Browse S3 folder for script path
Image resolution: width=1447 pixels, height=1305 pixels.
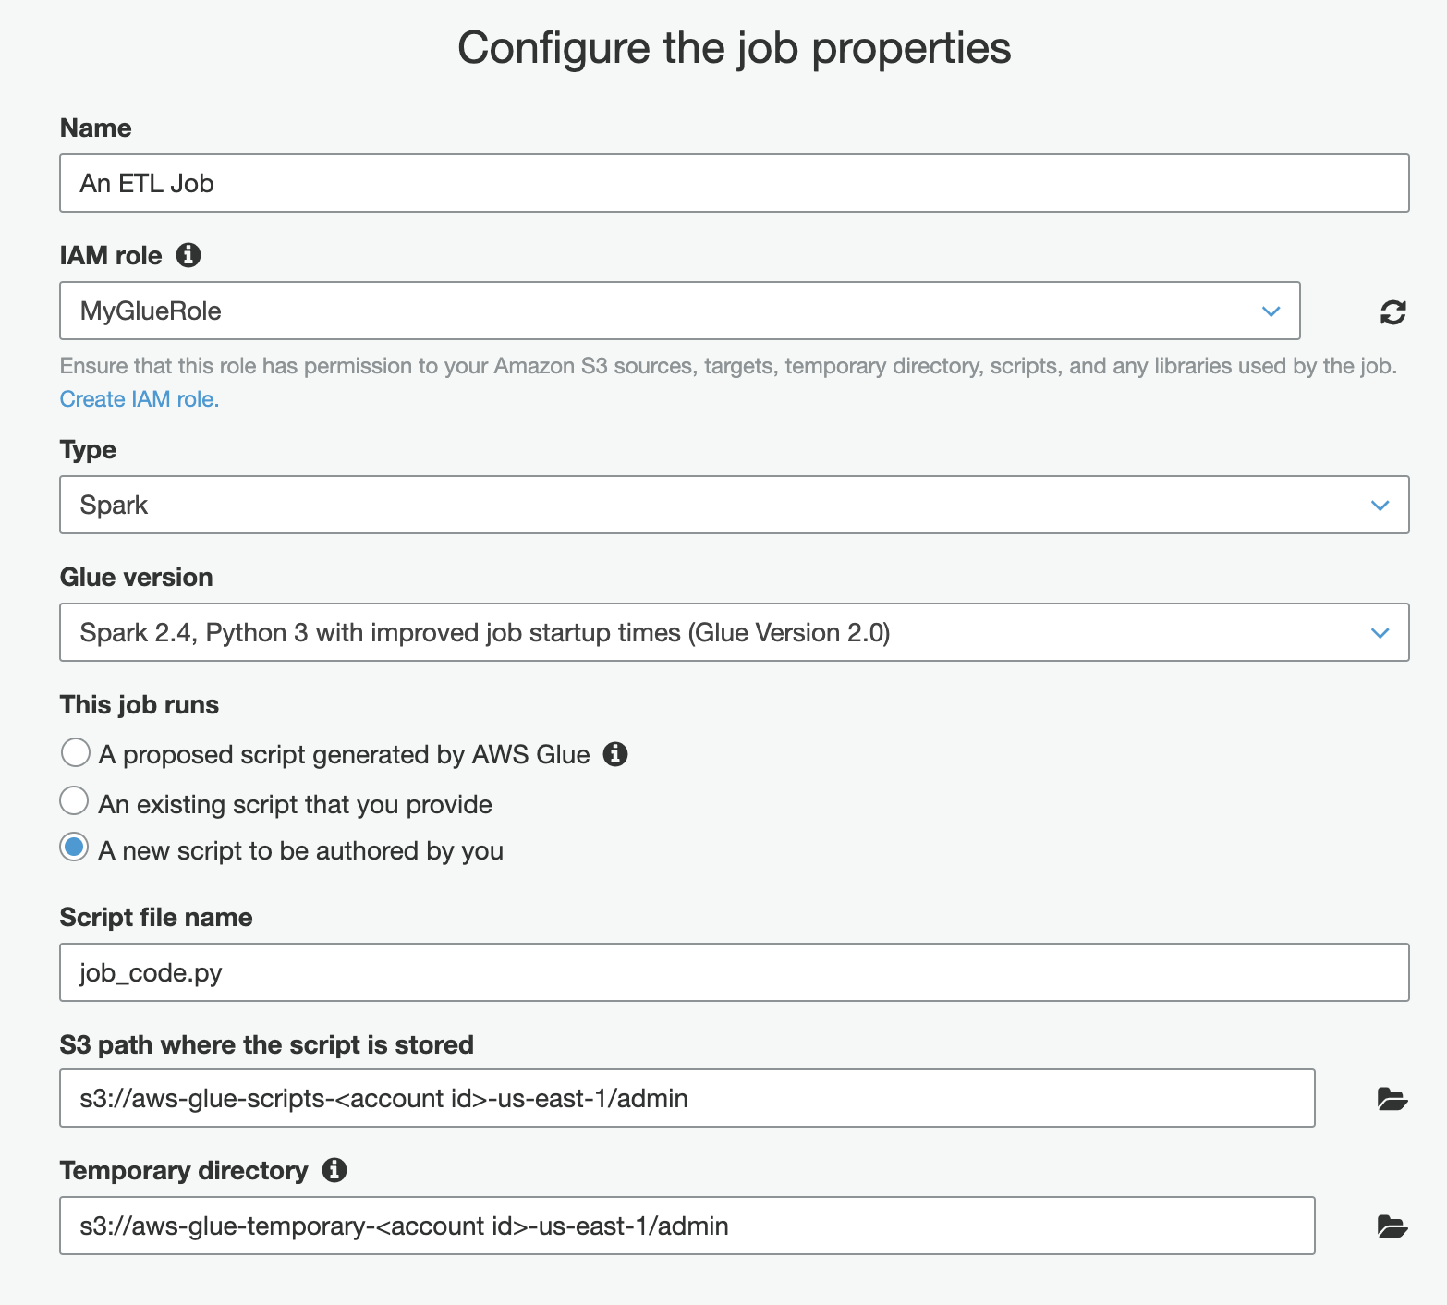pyautogui.click(x=1392, y=1099)
